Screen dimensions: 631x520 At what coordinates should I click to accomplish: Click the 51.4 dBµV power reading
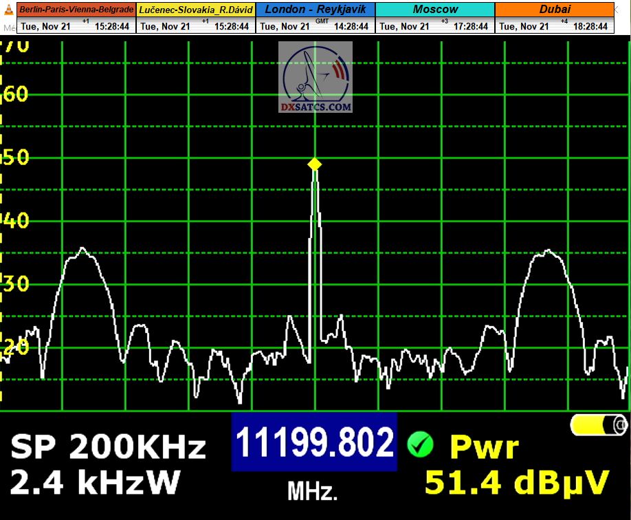(517, 481)
